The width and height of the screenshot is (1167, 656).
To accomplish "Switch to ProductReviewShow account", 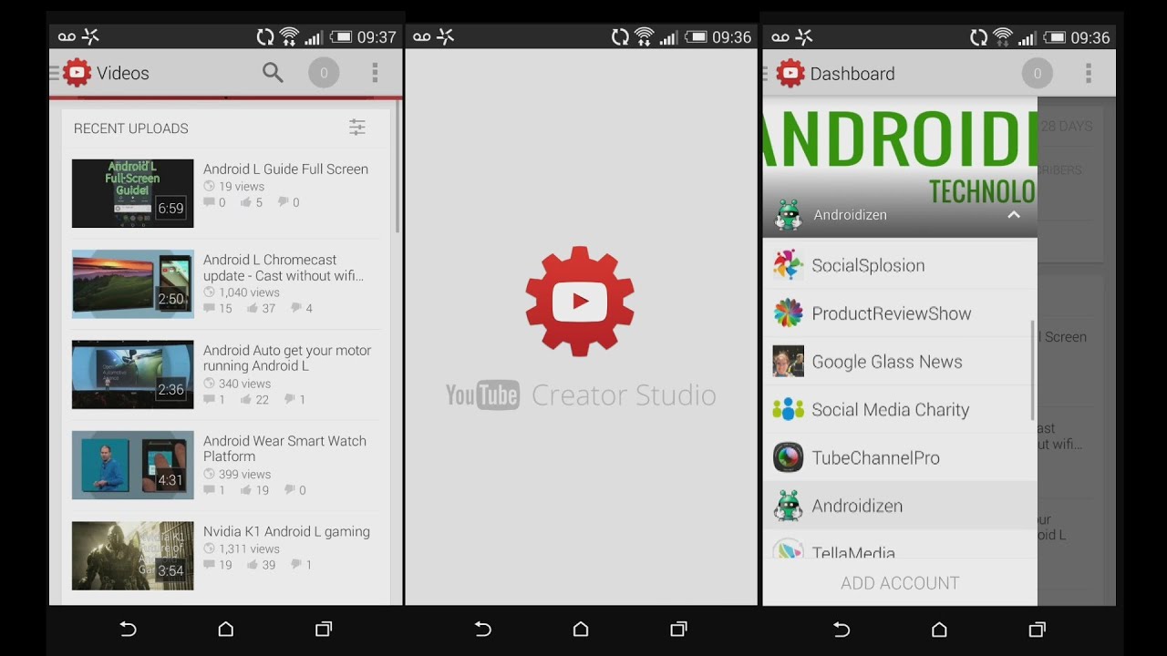I will coord(900,313).
